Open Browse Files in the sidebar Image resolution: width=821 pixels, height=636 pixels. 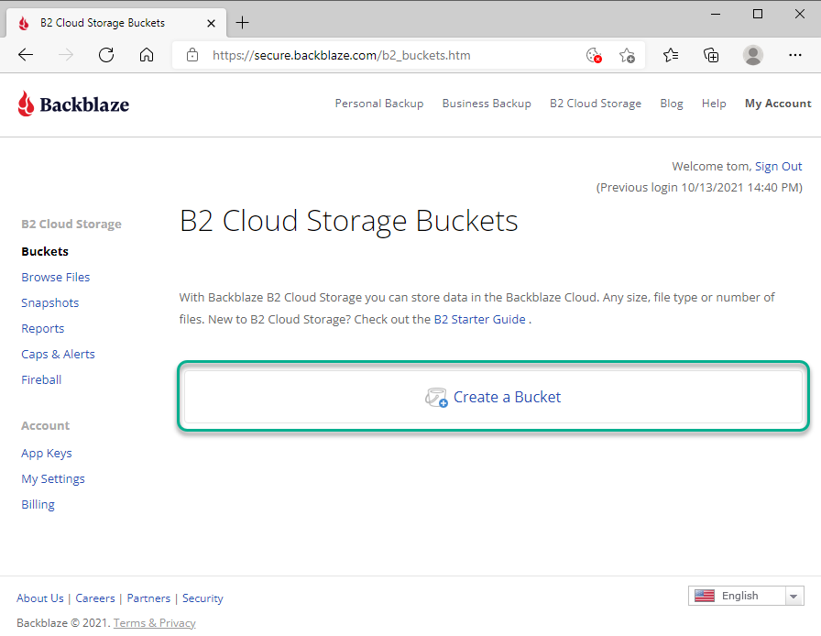pyautogui.click(x=56, y=277)
